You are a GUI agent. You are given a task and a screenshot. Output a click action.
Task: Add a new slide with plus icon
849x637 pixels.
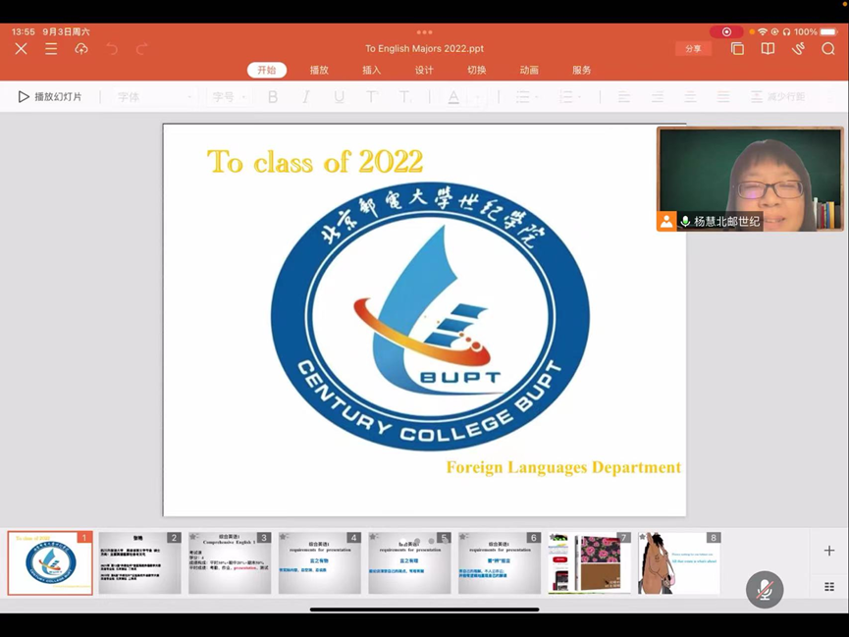tap(829, 551)
